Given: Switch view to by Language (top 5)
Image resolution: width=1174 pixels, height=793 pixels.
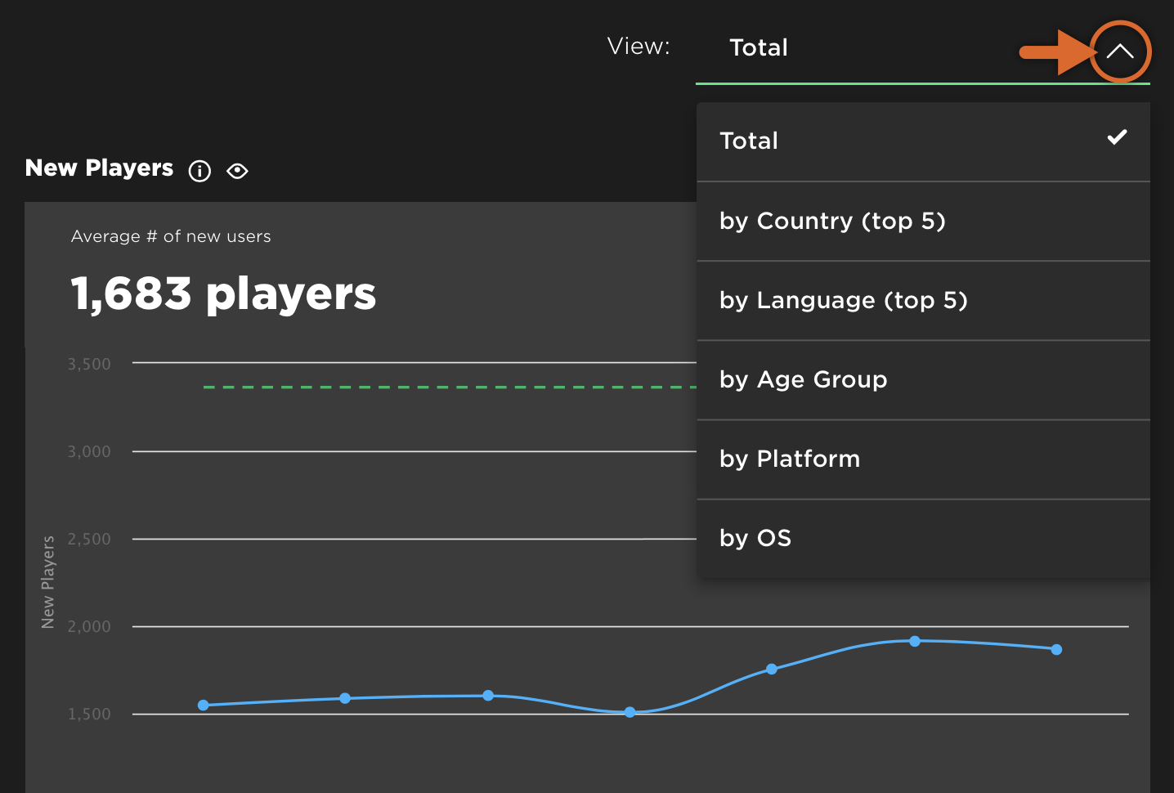Looking at the screenshot, I should click(843, 300).
